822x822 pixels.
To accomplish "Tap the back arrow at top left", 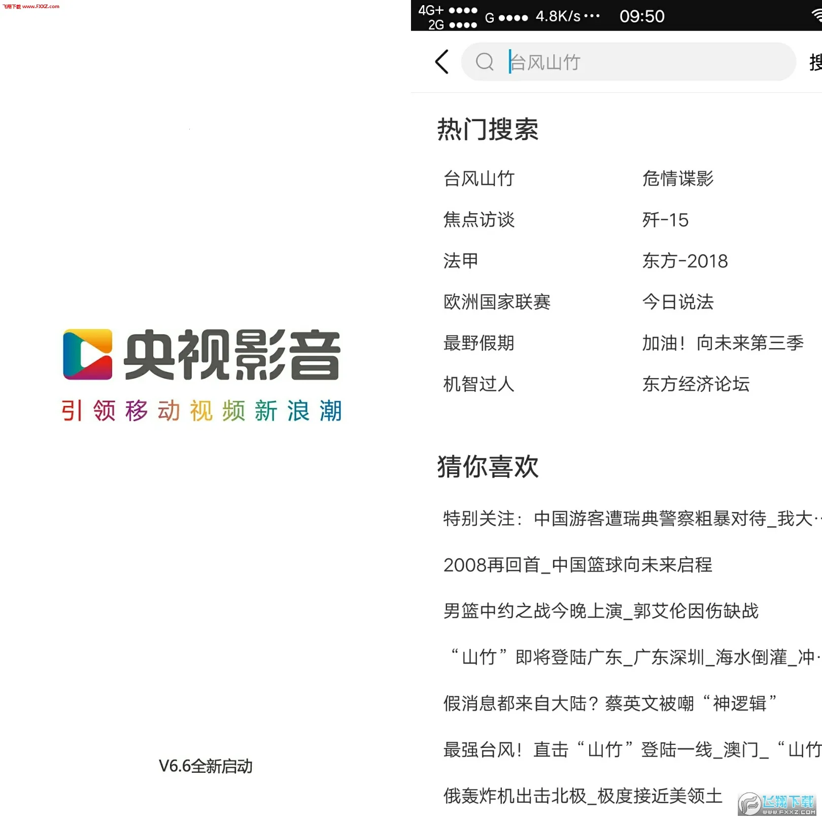I will pos(441,62).
